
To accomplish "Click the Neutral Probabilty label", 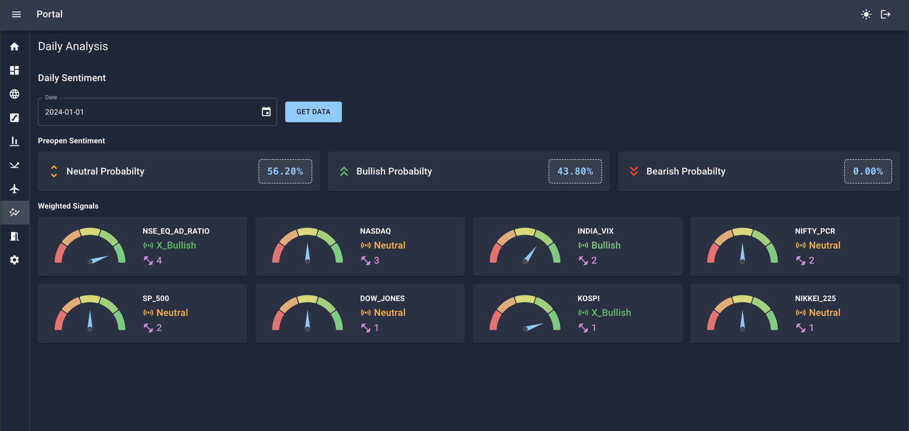I will 106,172.
